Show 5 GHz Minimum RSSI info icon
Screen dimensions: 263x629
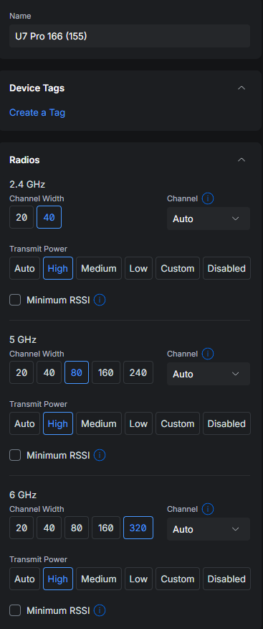pyautogui.click(x=100, y=455)
